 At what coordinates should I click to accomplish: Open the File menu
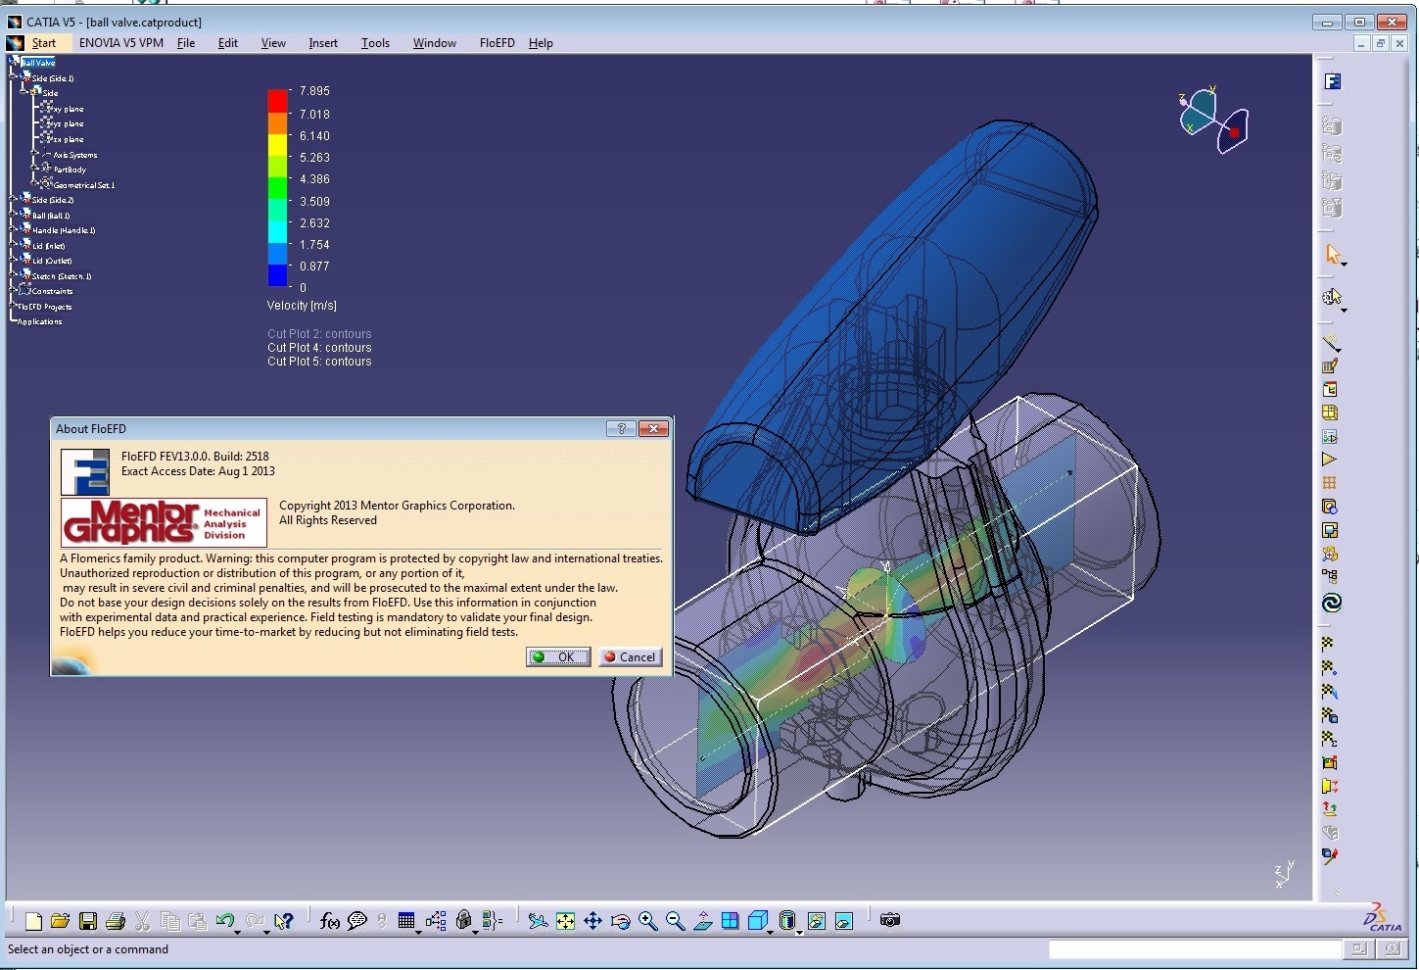(x=186, y=43)
